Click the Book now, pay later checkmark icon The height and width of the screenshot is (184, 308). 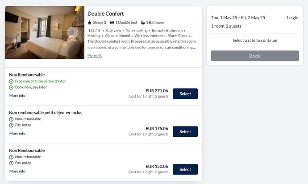[11, 87]
